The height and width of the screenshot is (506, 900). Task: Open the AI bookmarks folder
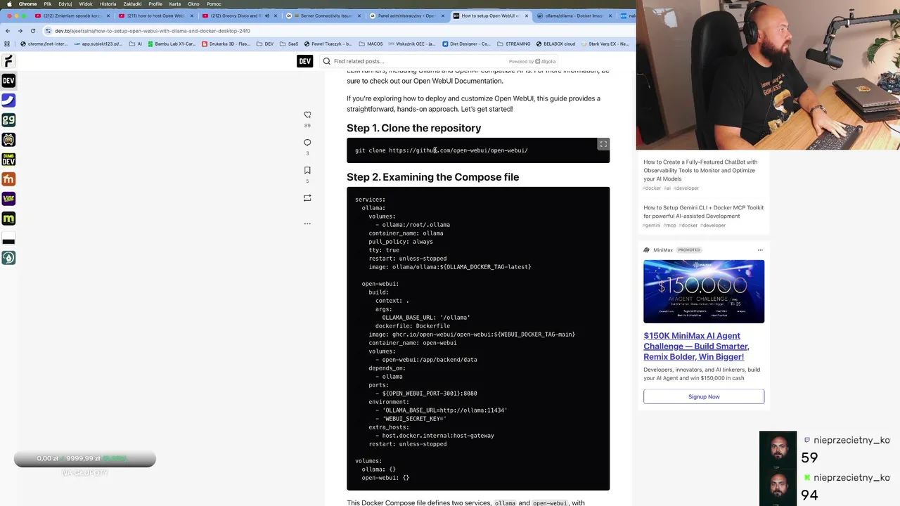coord(136,44)
